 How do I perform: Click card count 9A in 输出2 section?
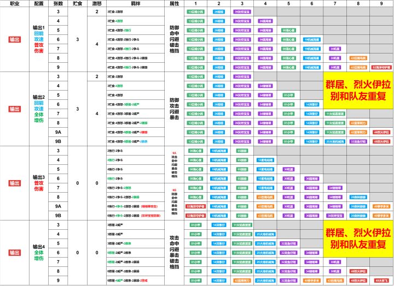point(58,132)
